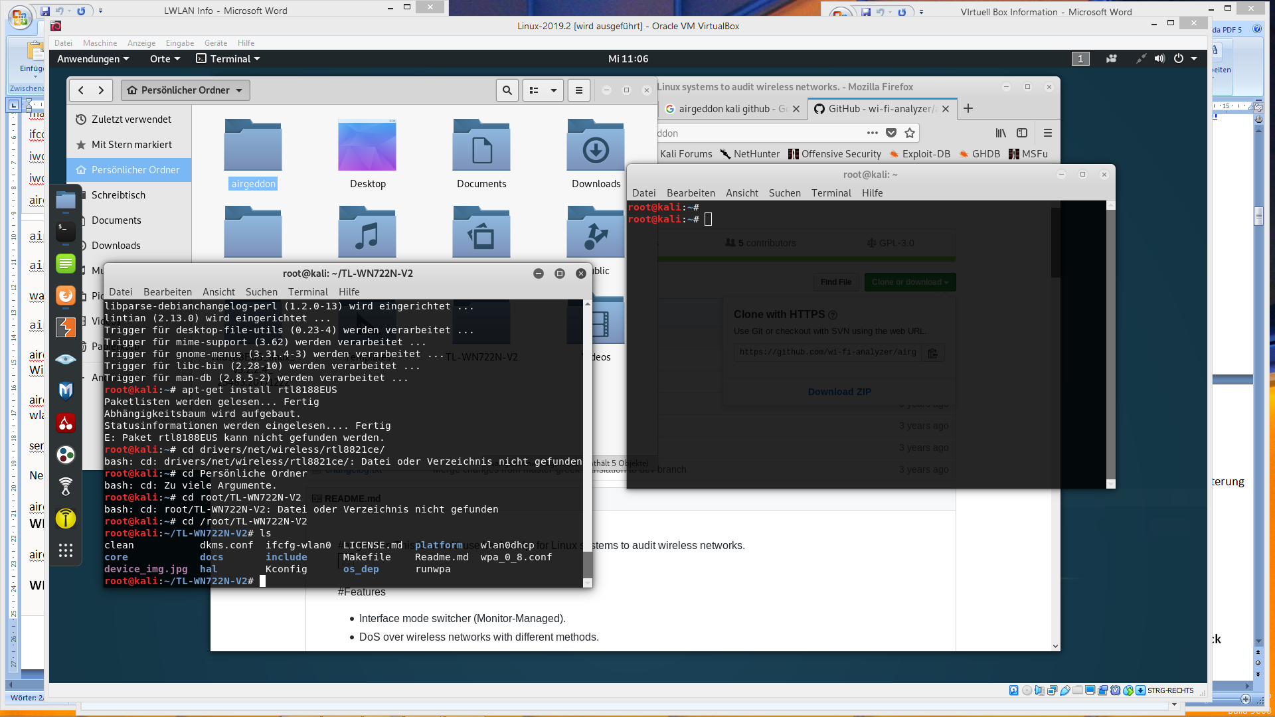This screenshot has width=1275, height=717.
Task: Open the Persönlicher Ordner path dropdown
Action: [185, 90]
